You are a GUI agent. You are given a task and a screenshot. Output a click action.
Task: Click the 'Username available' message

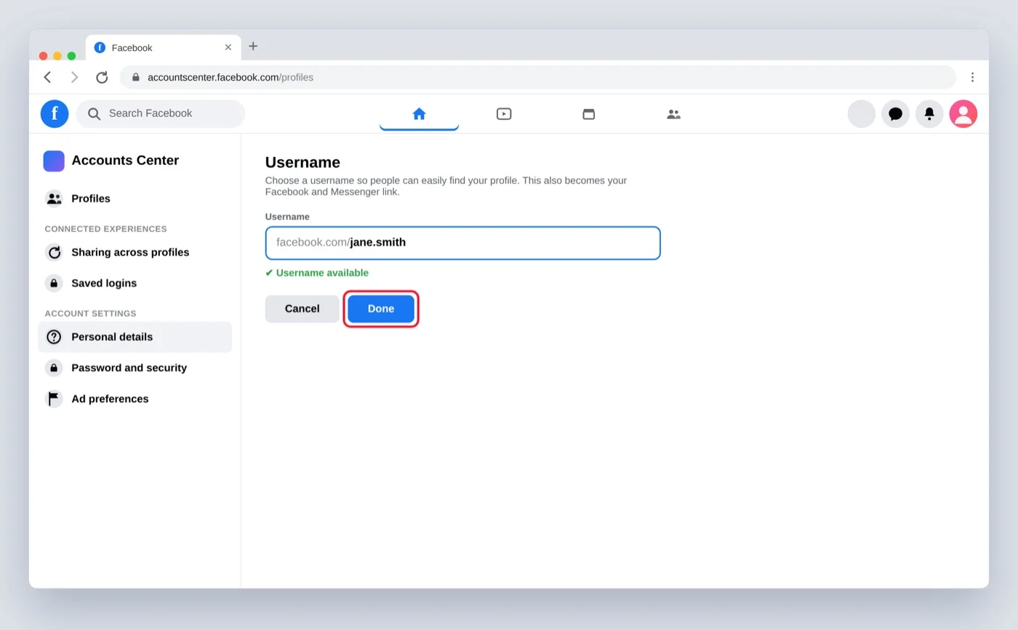click(x=317, y=273)
